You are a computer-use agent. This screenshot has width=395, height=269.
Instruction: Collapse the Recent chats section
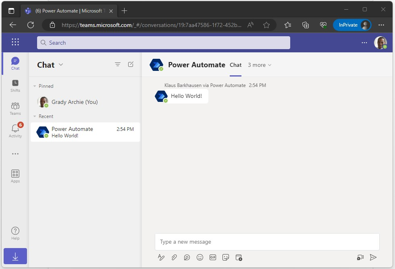pos(35,116)
